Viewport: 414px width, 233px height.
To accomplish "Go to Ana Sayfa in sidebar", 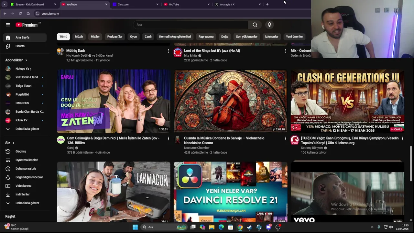I will click(25, 38).
